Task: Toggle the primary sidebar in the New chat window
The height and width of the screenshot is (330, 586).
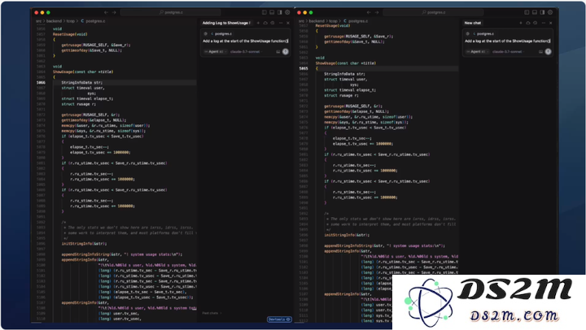Action: (527, 12)
